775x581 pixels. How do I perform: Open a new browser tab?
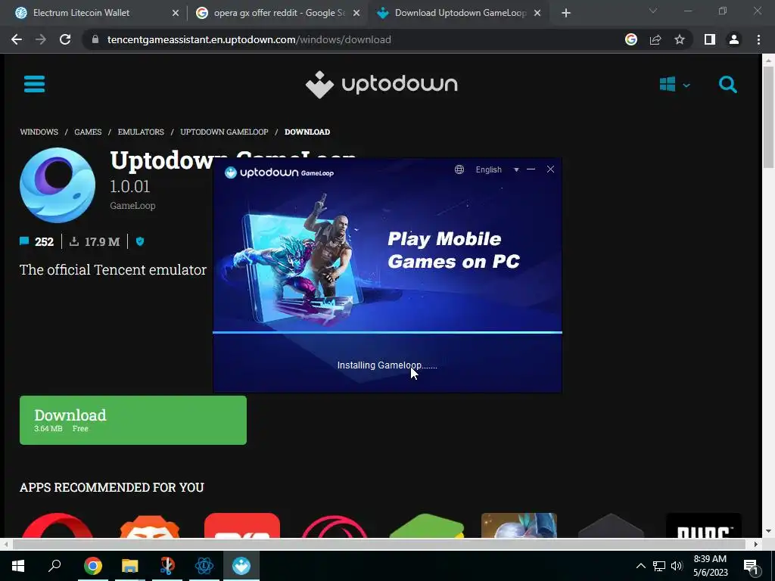pyautogui.click(x=566, y=14)
